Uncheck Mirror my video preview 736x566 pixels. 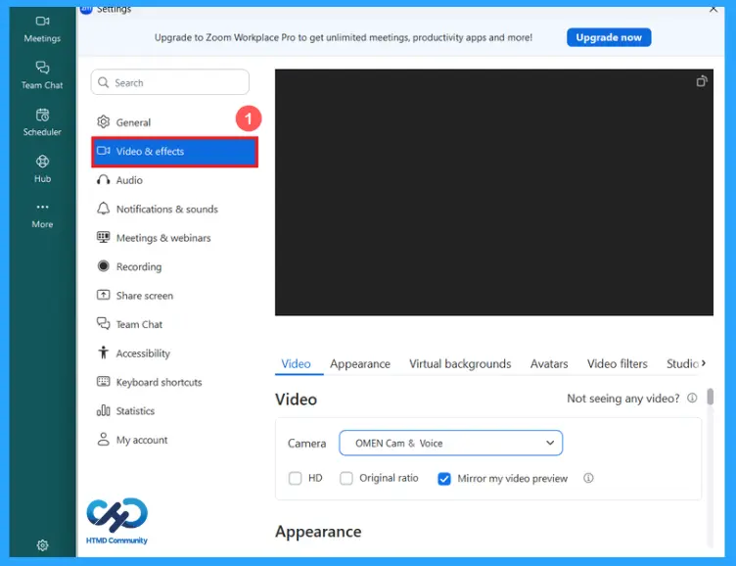click(444, 479)
